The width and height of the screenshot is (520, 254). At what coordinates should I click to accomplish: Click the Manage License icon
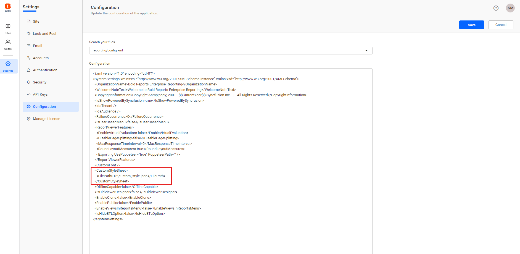(28, 119)
